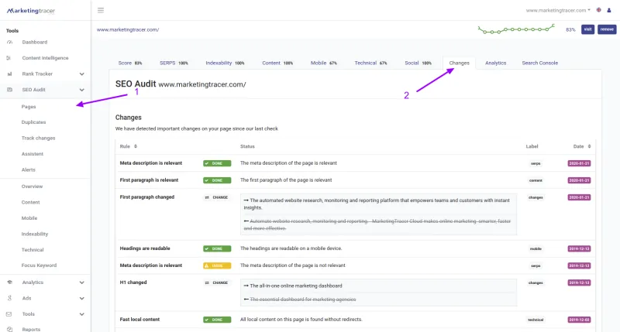Click the DONE badge for Headings are readable

point(217,248)
